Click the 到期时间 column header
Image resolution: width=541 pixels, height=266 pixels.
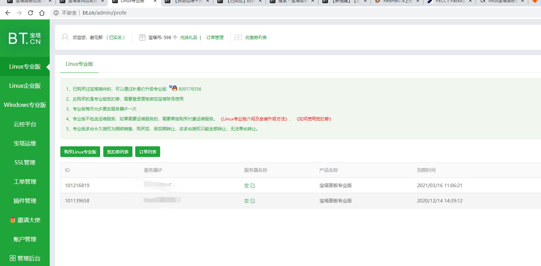426,170
